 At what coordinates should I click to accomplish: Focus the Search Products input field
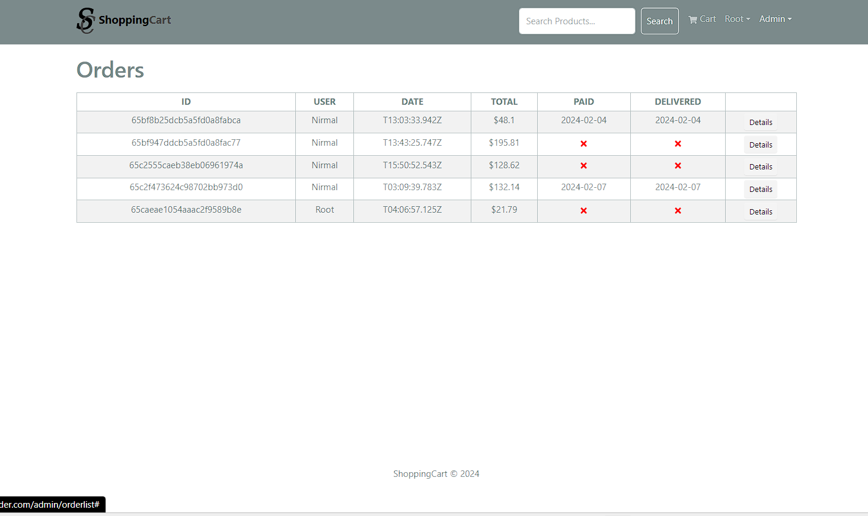click(576, 21)
